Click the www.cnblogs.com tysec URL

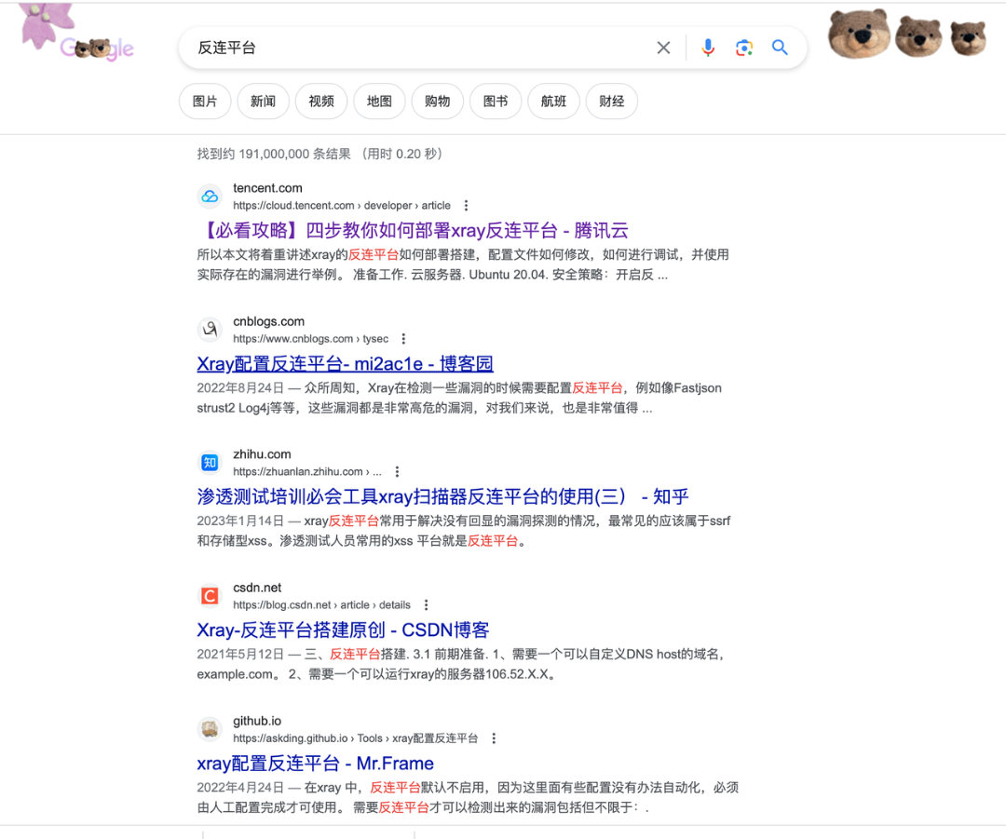[310, 339]
